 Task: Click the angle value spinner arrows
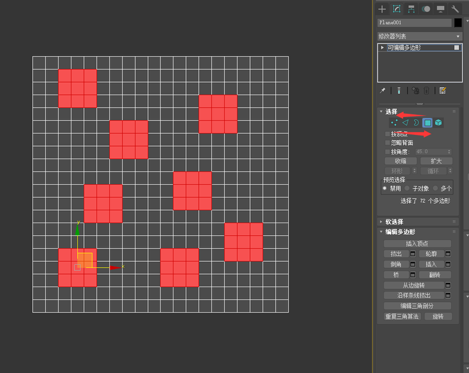pyautogui.click(x=449, y=152)
